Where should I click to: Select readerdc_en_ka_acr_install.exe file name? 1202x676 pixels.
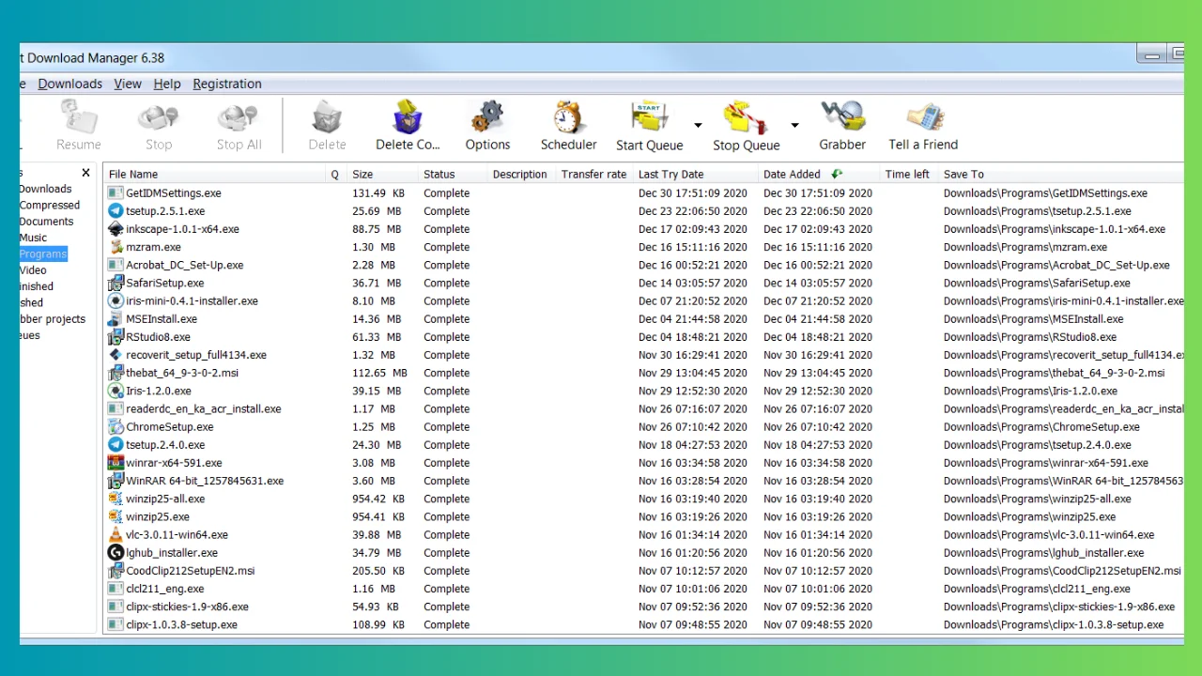[x=204, y=408]
